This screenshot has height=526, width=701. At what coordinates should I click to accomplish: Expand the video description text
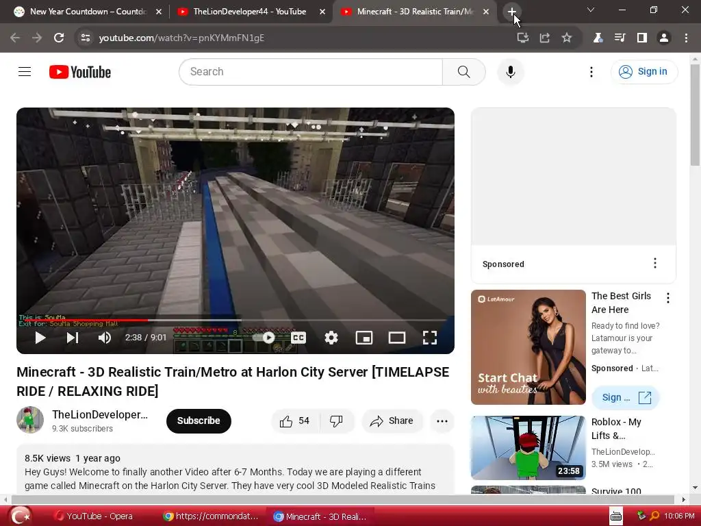(x=235, y=470)
